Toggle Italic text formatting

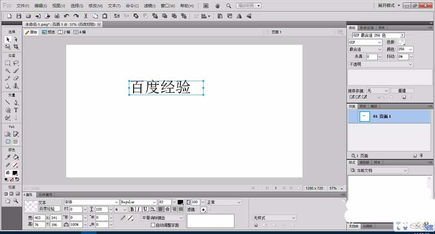point(138,209)
